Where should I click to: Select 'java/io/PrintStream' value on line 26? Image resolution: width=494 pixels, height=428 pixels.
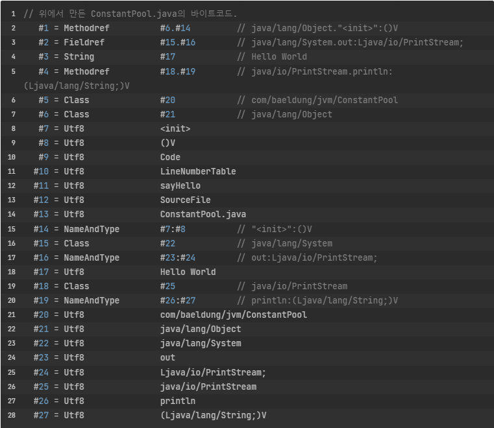click(208, 386)
